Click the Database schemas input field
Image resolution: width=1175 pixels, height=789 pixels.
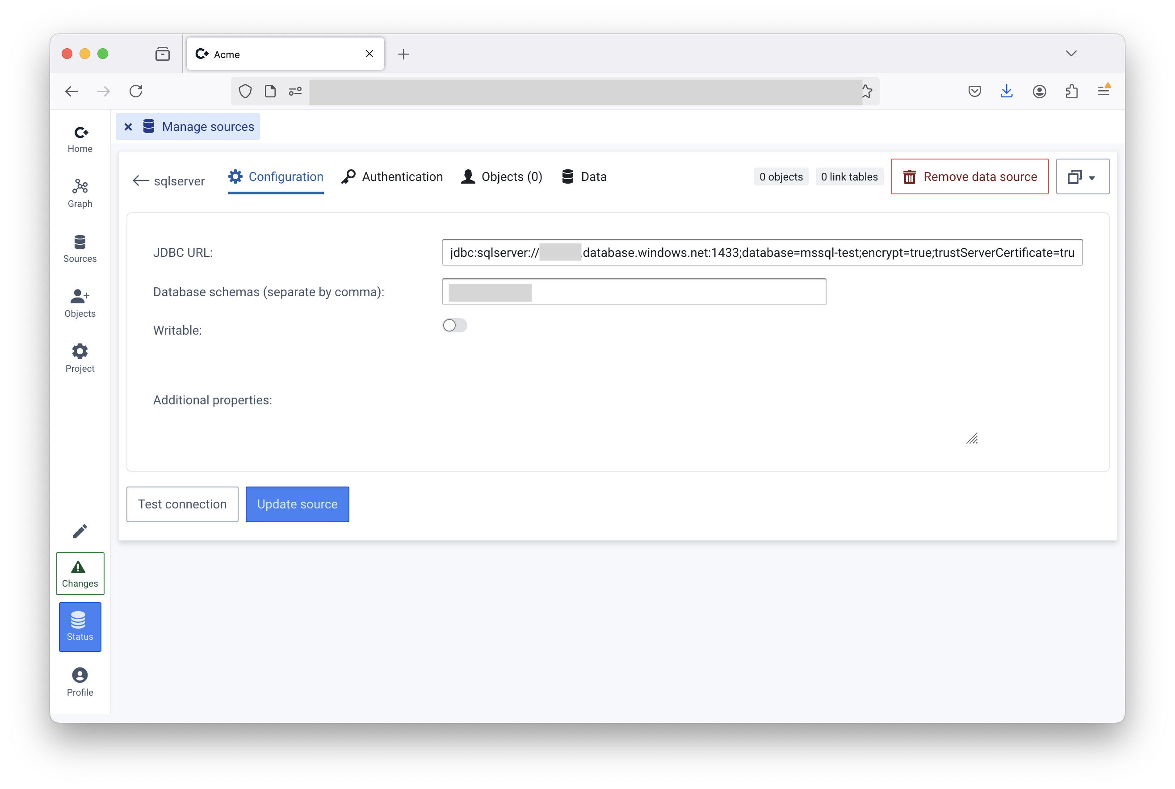[634, 291]
